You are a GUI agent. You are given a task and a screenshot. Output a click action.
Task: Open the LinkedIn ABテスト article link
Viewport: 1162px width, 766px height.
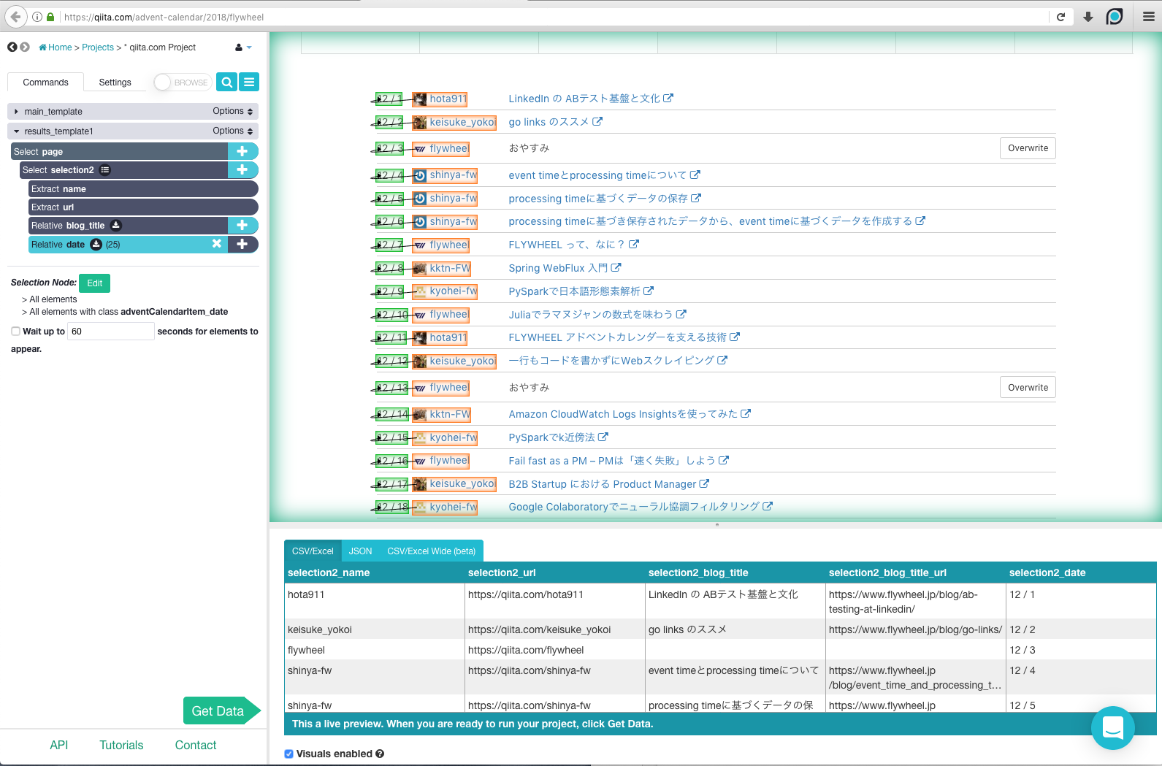click(591, 99)
